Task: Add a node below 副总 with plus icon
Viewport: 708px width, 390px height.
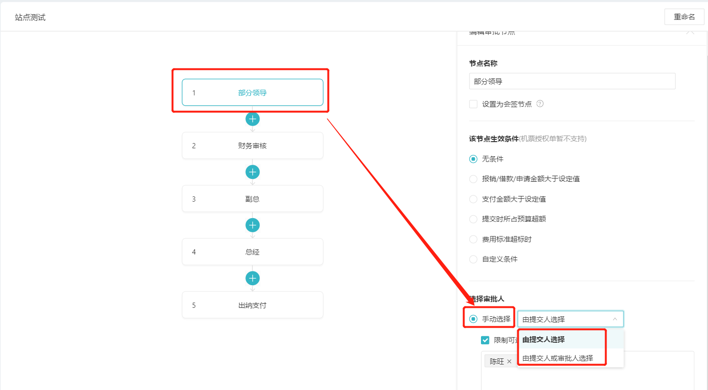Action: coord(253,225)
